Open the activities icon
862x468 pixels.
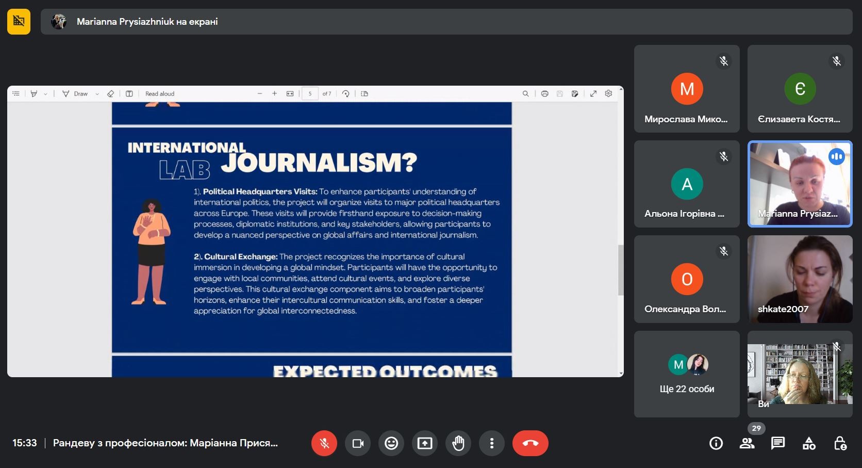[x=809, y=443]
